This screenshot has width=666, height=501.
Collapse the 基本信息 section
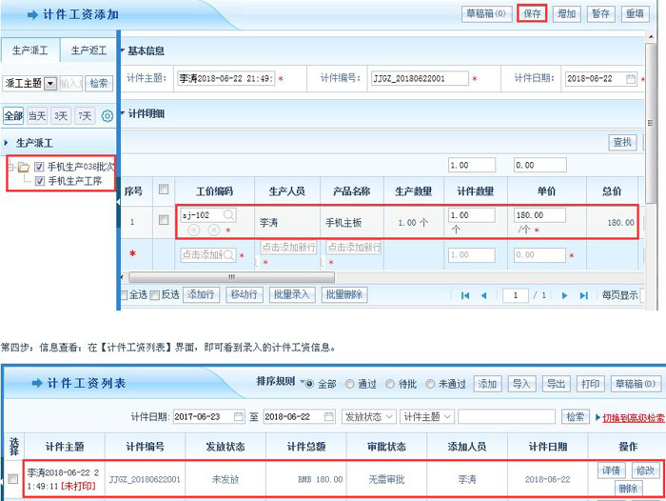[x=121, y=50]
